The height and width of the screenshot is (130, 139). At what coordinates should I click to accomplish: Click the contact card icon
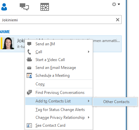(29, 125)
